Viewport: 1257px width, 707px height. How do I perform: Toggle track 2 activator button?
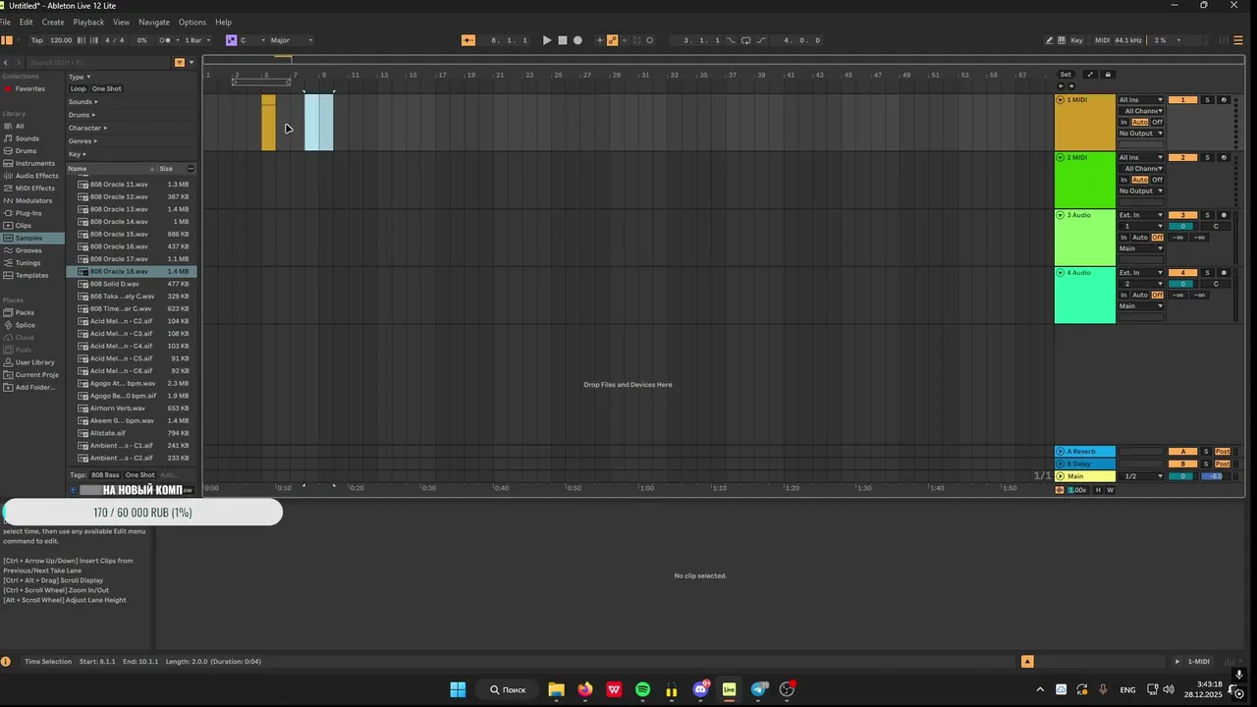click(x=1182, y=157)
